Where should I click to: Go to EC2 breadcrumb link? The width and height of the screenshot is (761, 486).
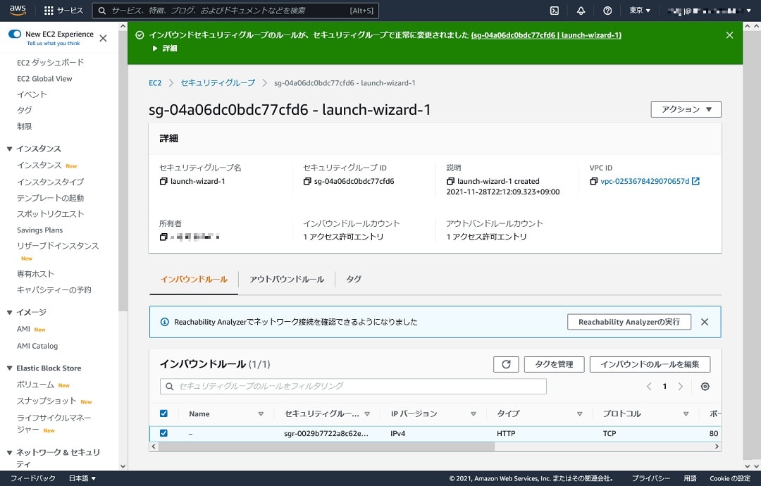tap(155, 83)
